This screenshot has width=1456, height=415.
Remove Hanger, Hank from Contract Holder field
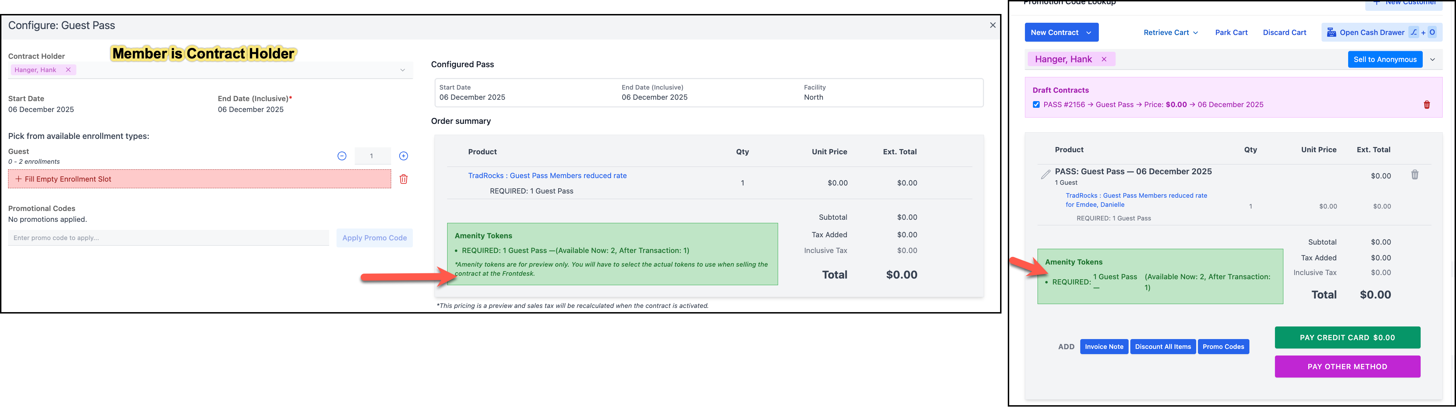tap(68, 70)
